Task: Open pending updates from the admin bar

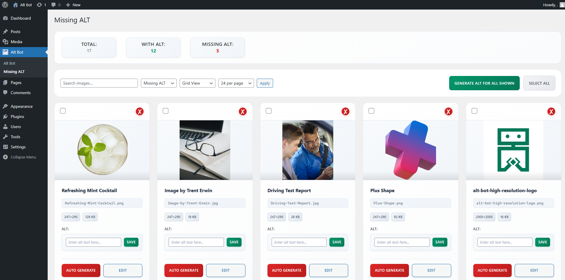Action: point(41,4)
